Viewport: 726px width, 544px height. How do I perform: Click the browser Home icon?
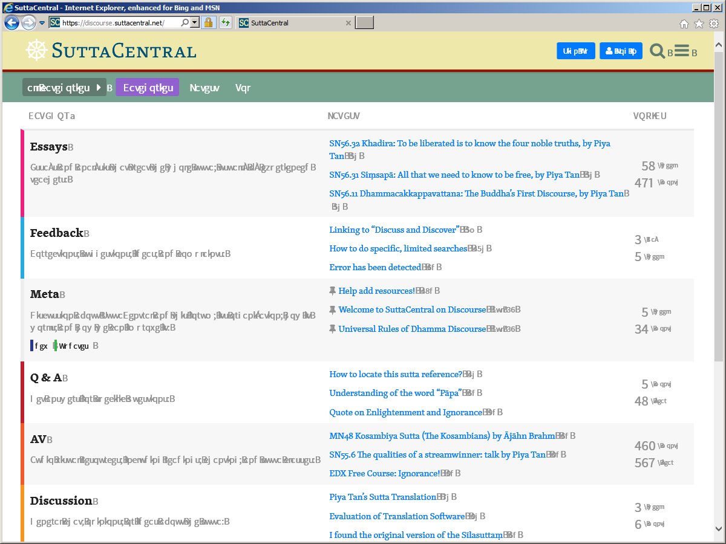pos(684,24)
